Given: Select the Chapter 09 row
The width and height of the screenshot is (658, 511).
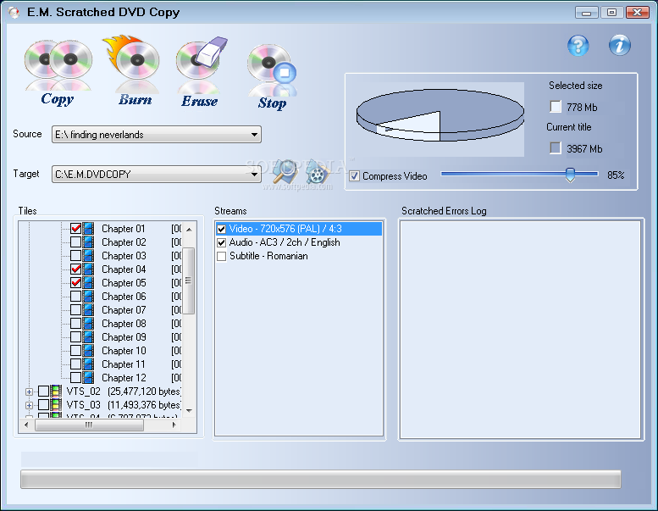Looking at the screenshot, I should pos(124,336).
